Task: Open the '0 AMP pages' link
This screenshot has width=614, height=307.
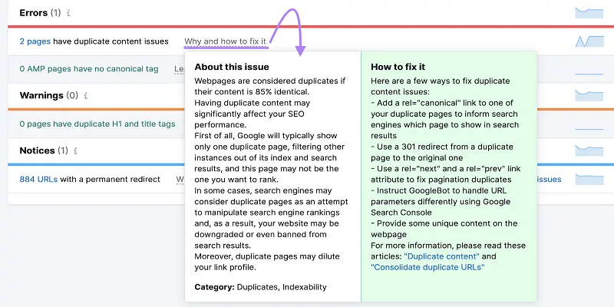Action: pos(45,69)
